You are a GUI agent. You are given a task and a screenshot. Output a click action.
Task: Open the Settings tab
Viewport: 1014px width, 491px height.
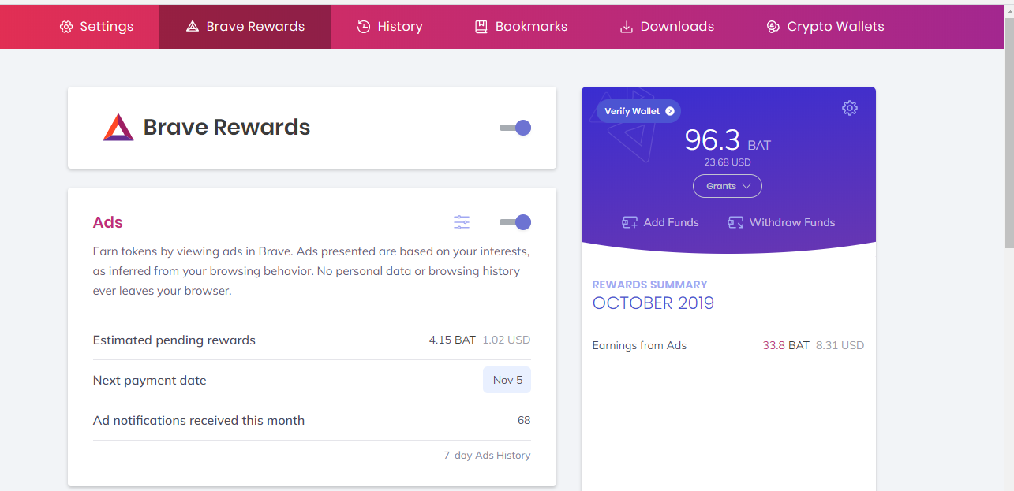tap(96, 27)
